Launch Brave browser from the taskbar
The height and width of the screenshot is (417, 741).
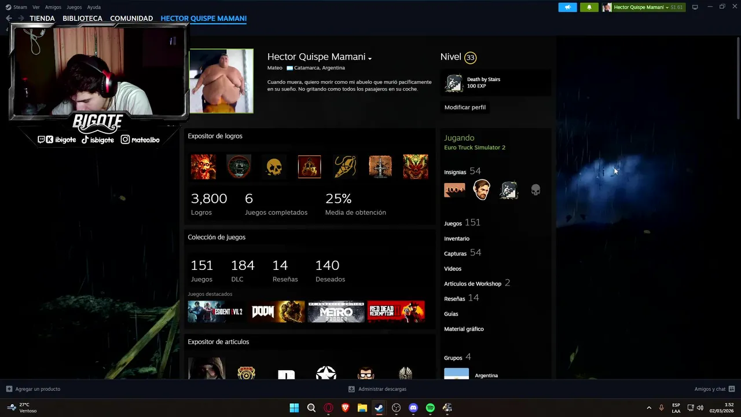coord(346,408)
